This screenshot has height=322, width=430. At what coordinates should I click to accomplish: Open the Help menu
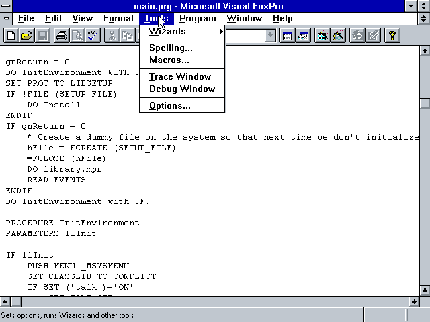click(x=282, y=19)
